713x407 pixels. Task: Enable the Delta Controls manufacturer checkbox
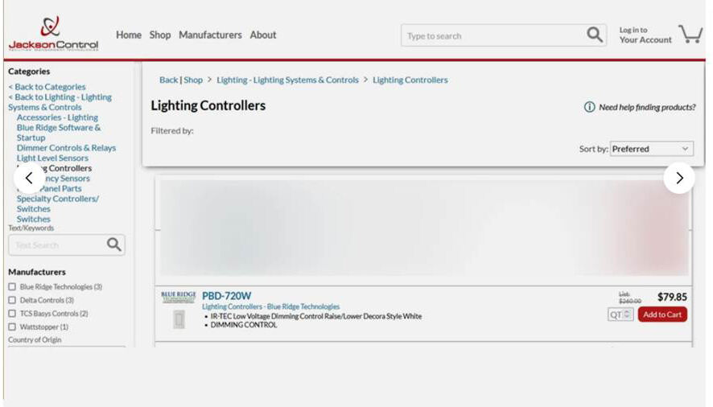(12, 300)
